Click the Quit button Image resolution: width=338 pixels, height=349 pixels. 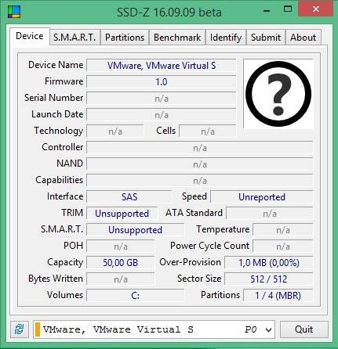pos(304,329)
